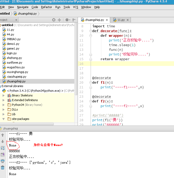Click the Binary Skeletons library icon

[9, 95]
